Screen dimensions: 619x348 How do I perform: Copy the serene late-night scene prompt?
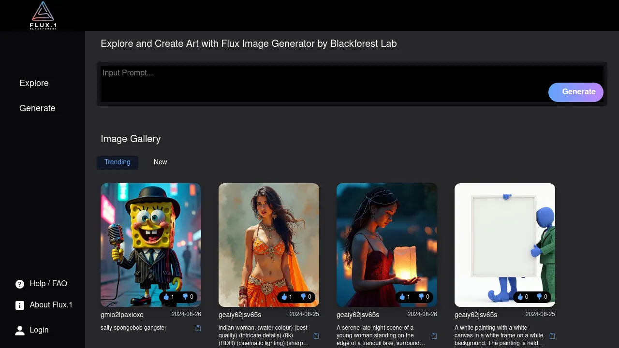tap(434, 336)
